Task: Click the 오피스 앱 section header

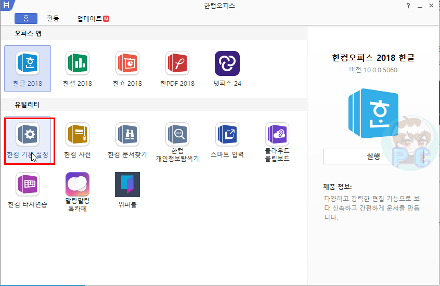Action: point(28,33)
